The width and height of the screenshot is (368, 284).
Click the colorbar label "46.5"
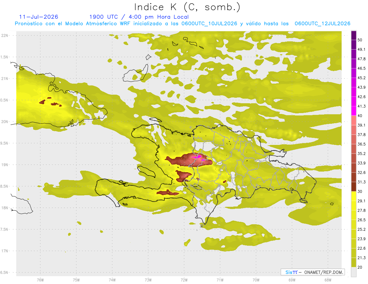coord(362,68)
